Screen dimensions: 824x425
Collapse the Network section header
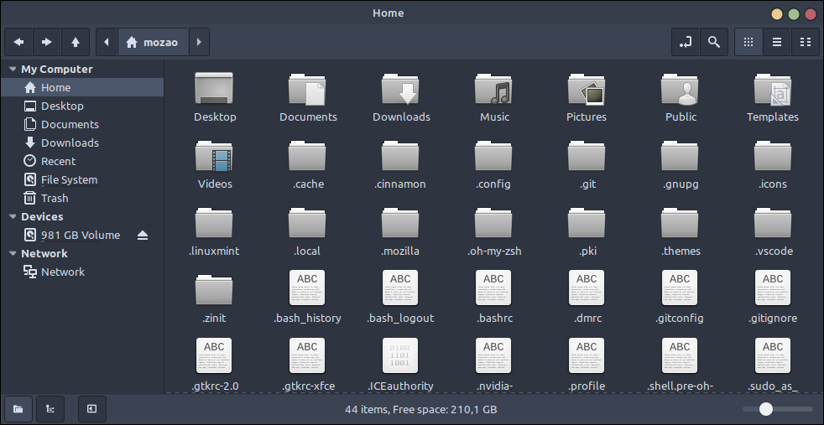13,253
